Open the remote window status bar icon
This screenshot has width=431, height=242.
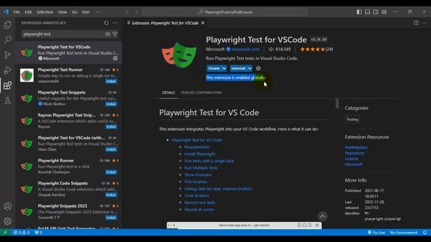tap(5, 233)
